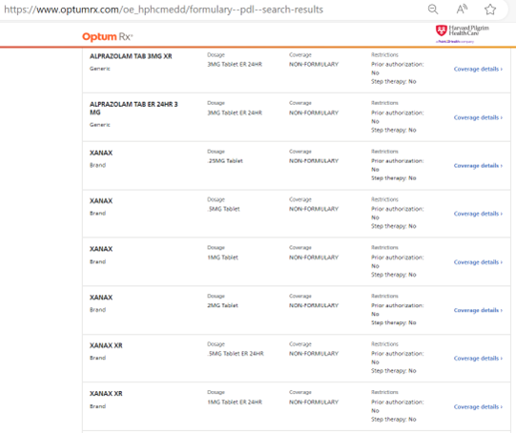516x433 pixels.
Task: Open Coverage details for Alprazolam TAB ER 24HR 3 MG
Action: tap(478, 117)
